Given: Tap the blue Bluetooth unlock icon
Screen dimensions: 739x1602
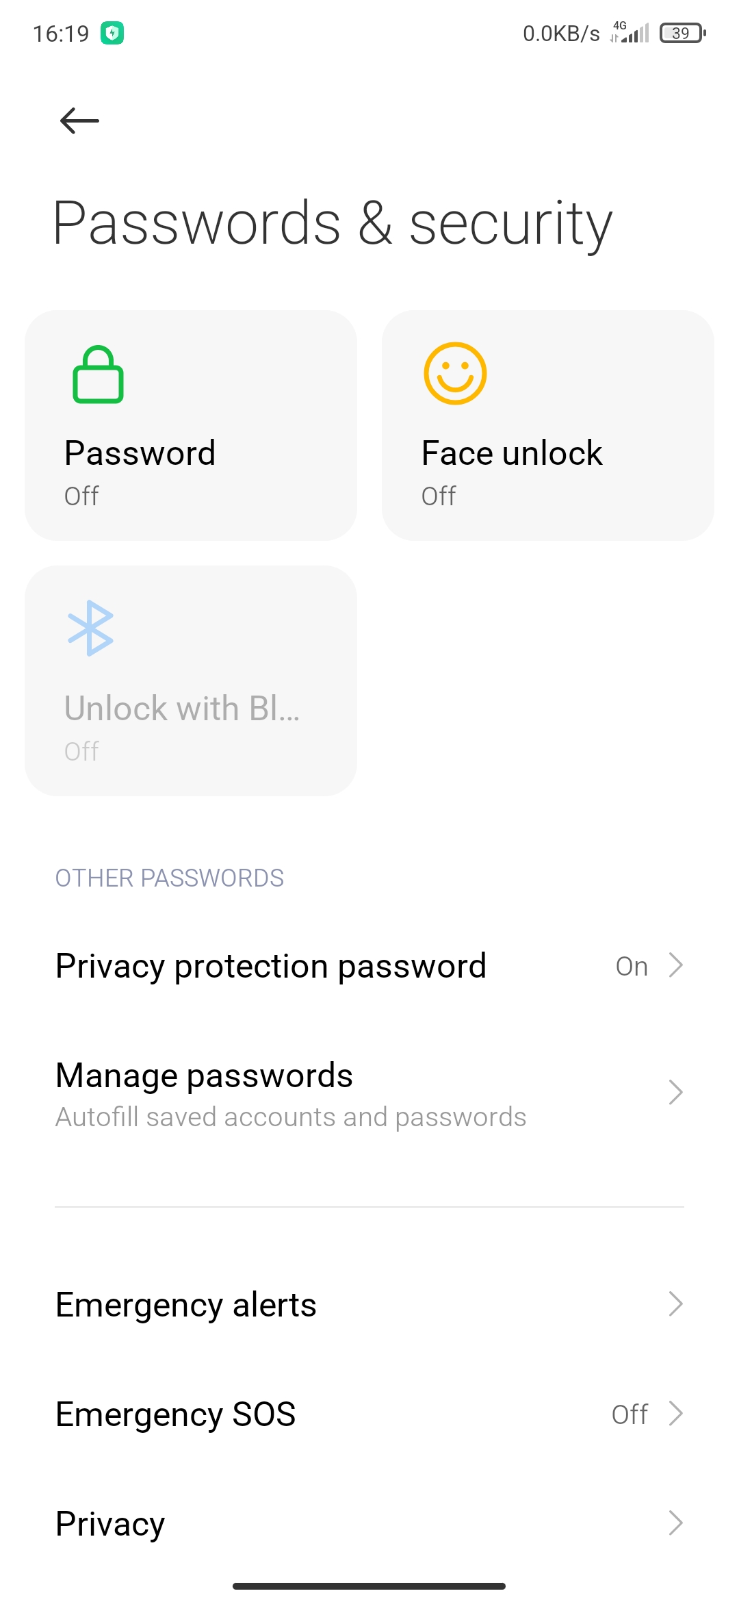Looking at the screenshot, I should pyautogui.click(x=90, y=628).
